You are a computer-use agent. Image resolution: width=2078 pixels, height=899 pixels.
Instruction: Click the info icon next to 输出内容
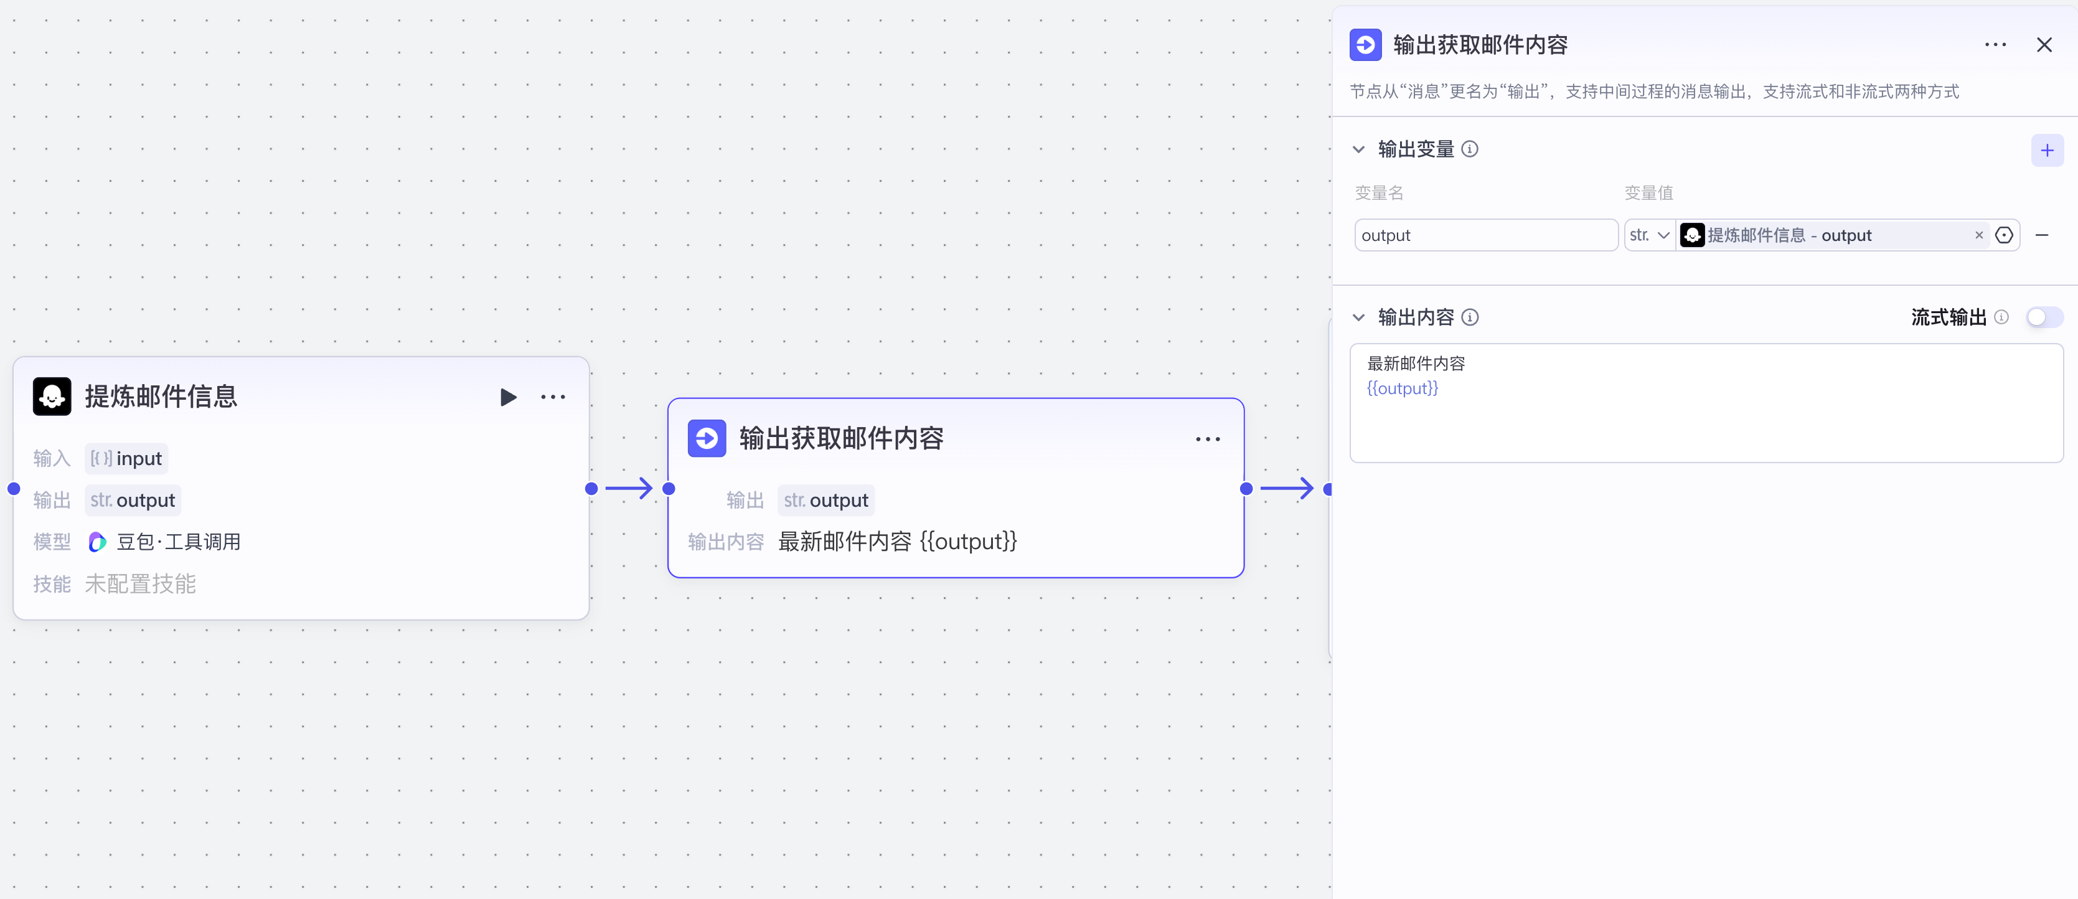pyautogui.click(x=1472, y=317)
